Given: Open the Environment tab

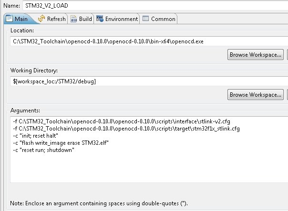Looking at the screenshot, I should pos(117,19).
